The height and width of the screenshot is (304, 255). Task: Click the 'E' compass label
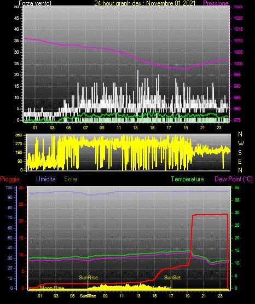pyautogui.click(x=240, y=161)
